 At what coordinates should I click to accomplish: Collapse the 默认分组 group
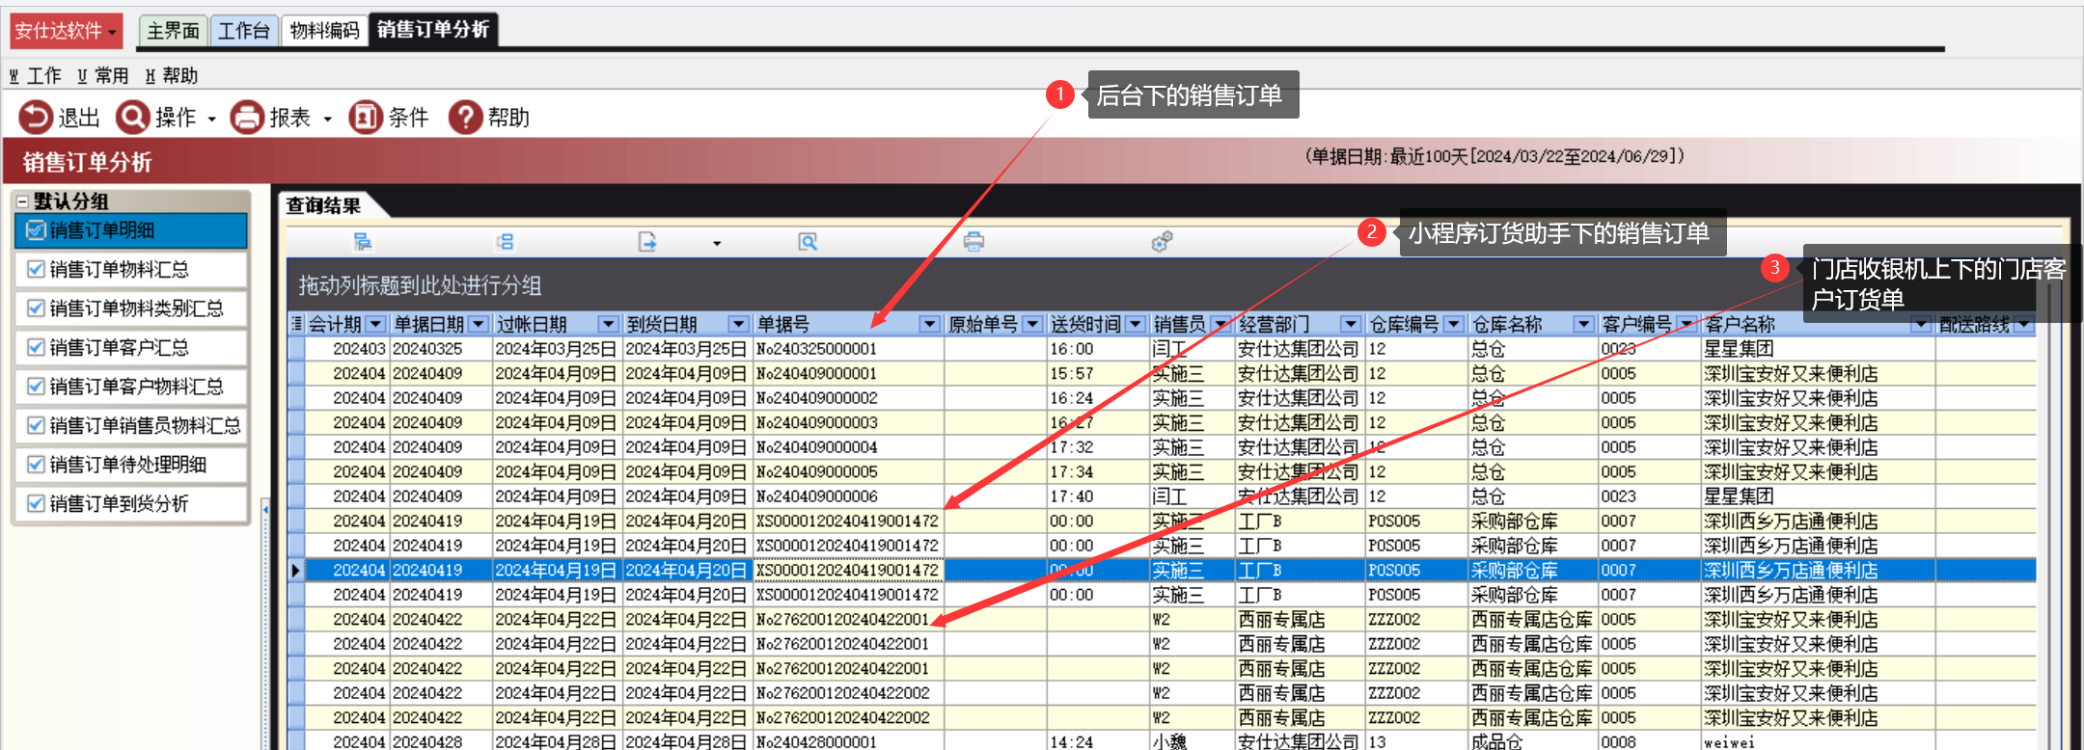pyautogui.click(x=22, y=201)
